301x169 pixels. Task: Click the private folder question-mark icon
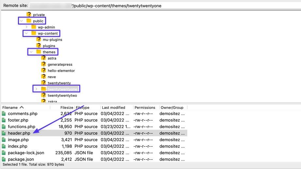click(x=29, y=15)
